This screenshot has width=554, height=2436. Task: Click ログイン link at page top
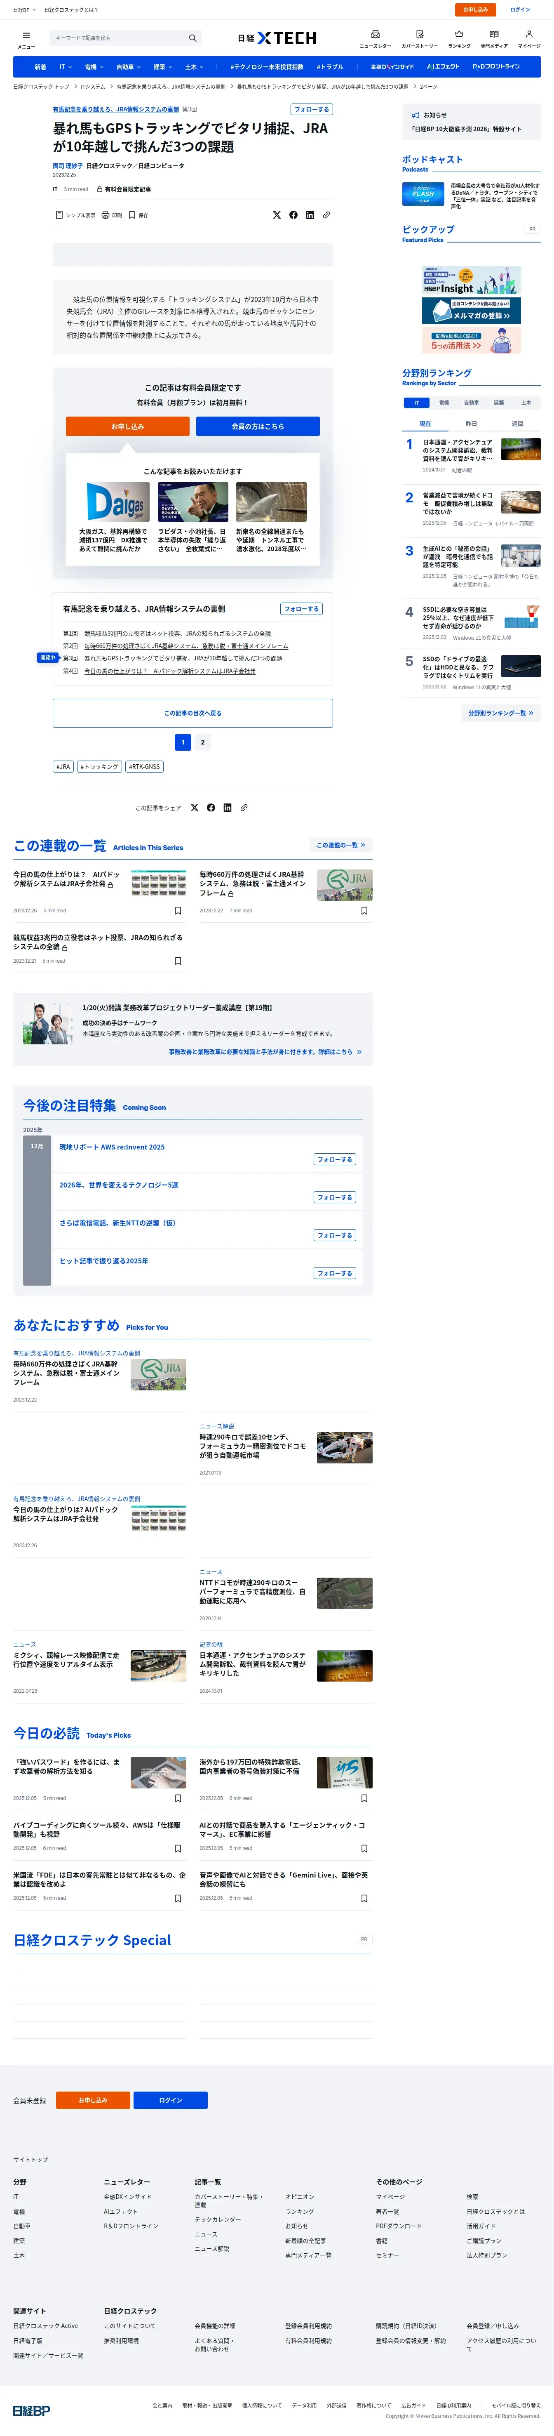[520, 9]
